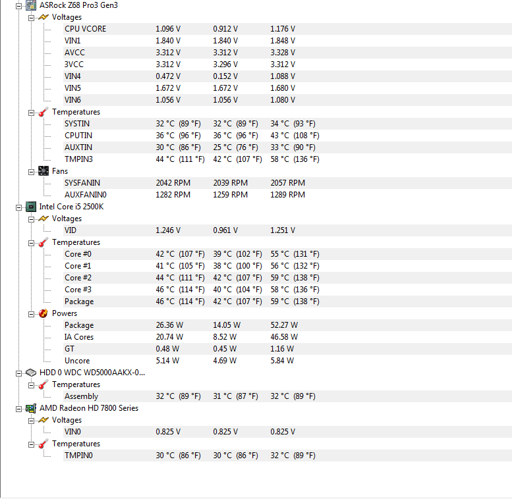The height and width of the screenshot is (499, 512).
Task: Click the Fans section fan icon
Action: (43, 171)
